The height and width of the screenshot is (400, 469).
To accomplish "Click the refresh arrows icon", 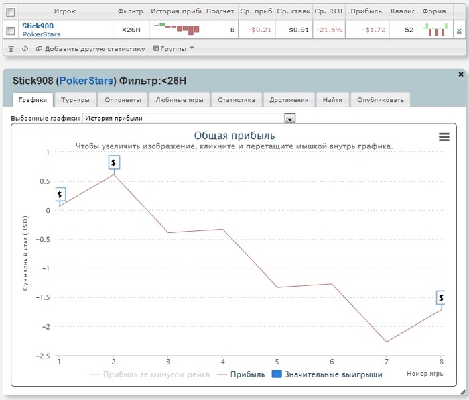I will click(x=25, y=48).
